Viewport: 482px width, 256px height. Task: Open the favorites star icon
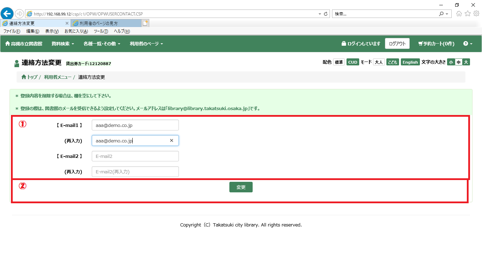[x=468, y=14]
